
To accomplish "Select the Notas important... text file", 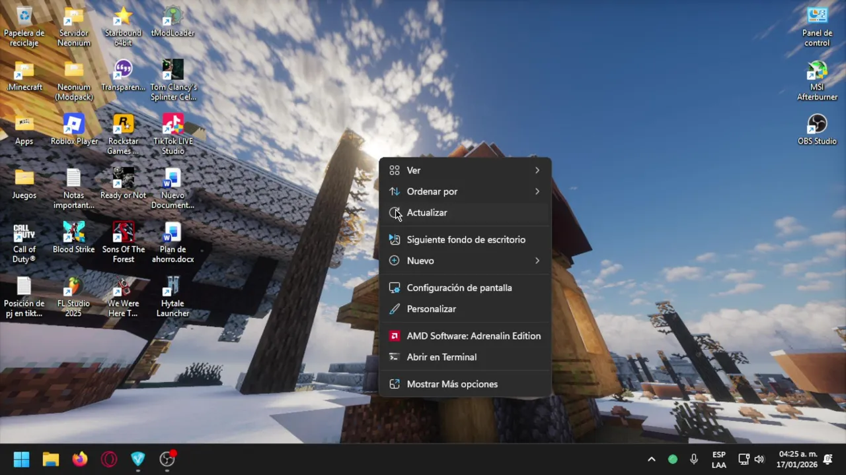I will pyautogui.click(x=73, y=189).
